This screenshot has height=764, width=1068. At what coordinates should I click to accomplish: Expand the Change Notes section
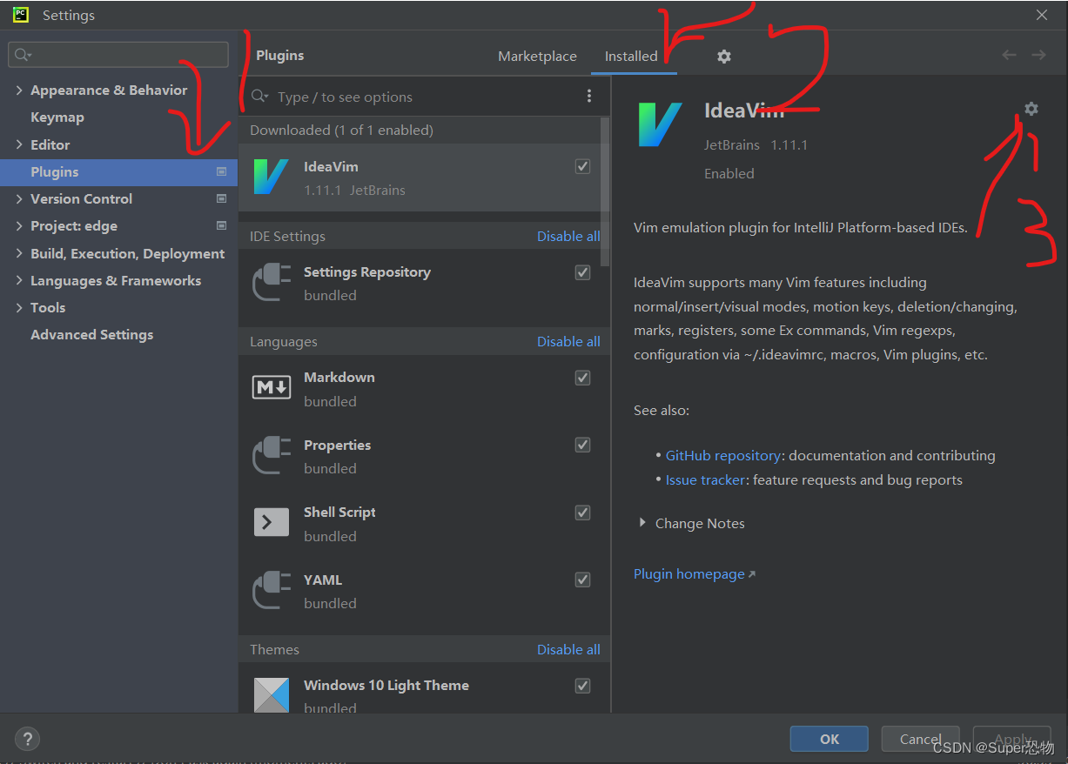point(642,523)
